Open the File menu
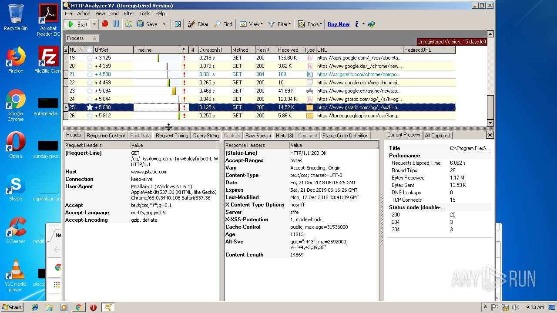The height and width of the screenshot is (313, 557). pyautogui.click(x=68, y=13)
